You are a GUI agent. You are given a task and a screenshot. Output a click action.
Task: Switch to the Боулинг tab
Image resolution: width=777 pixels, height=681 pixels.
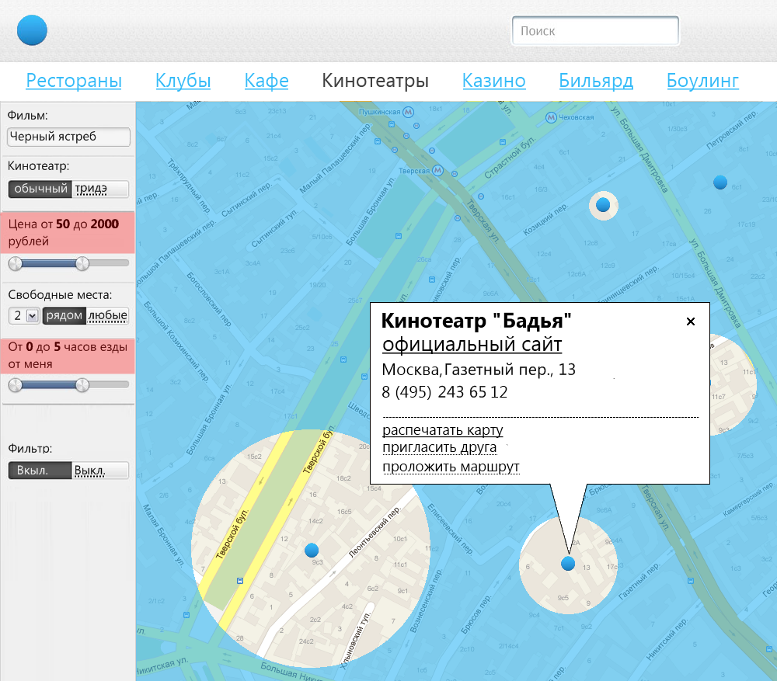click(702, 81)
